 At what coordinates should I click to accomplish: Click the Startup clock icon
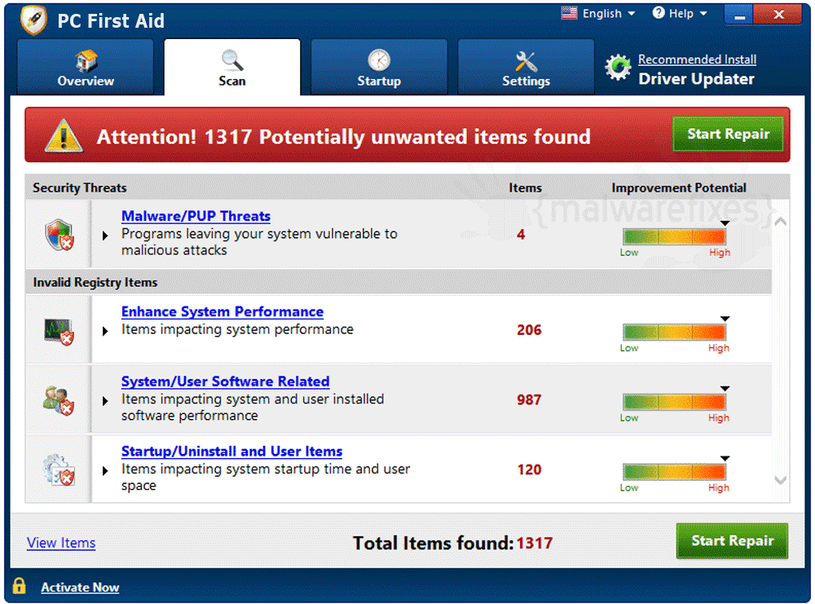pos(379,60)
